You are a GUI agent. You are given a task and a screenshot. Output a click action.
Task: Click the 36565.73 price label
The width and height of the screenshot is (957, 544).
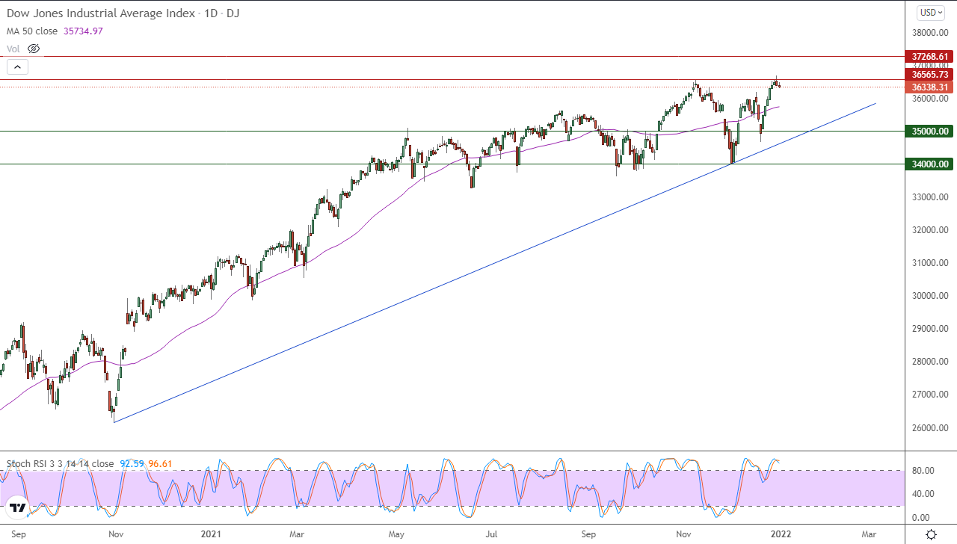click(928, 75)
